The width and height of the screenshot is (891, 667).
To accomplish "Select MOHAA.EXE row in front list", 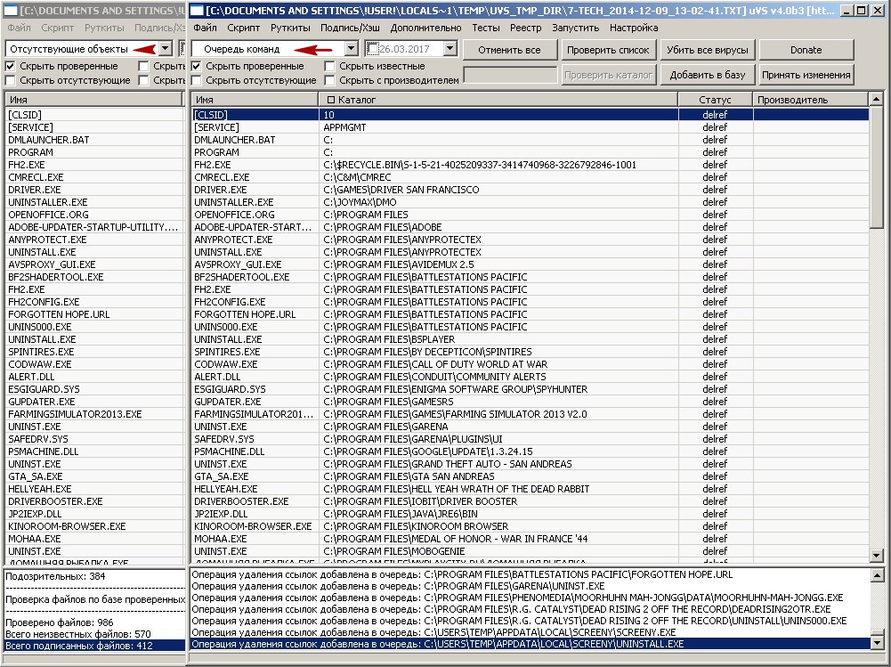I will click(x=531, y=539).
